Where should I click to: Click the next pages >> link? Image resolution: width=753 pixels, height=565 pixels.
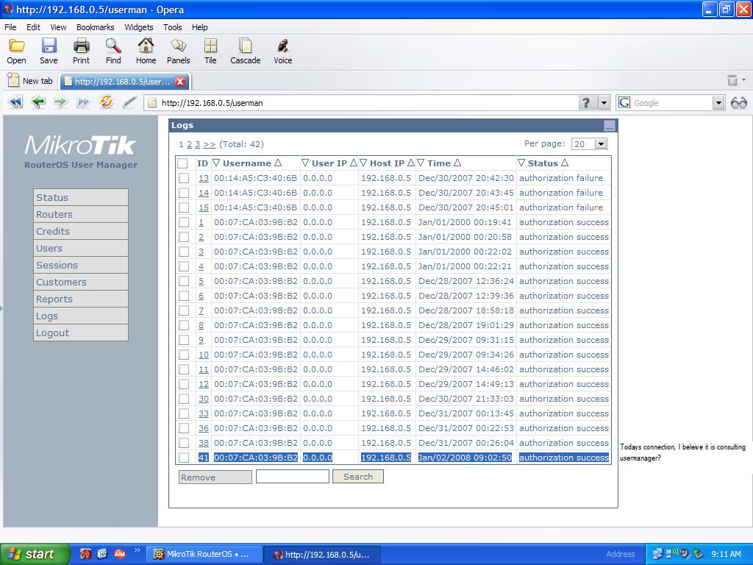210,144
